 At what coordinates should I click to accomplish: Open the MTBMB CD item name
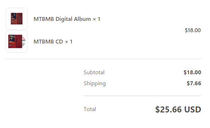48,42
